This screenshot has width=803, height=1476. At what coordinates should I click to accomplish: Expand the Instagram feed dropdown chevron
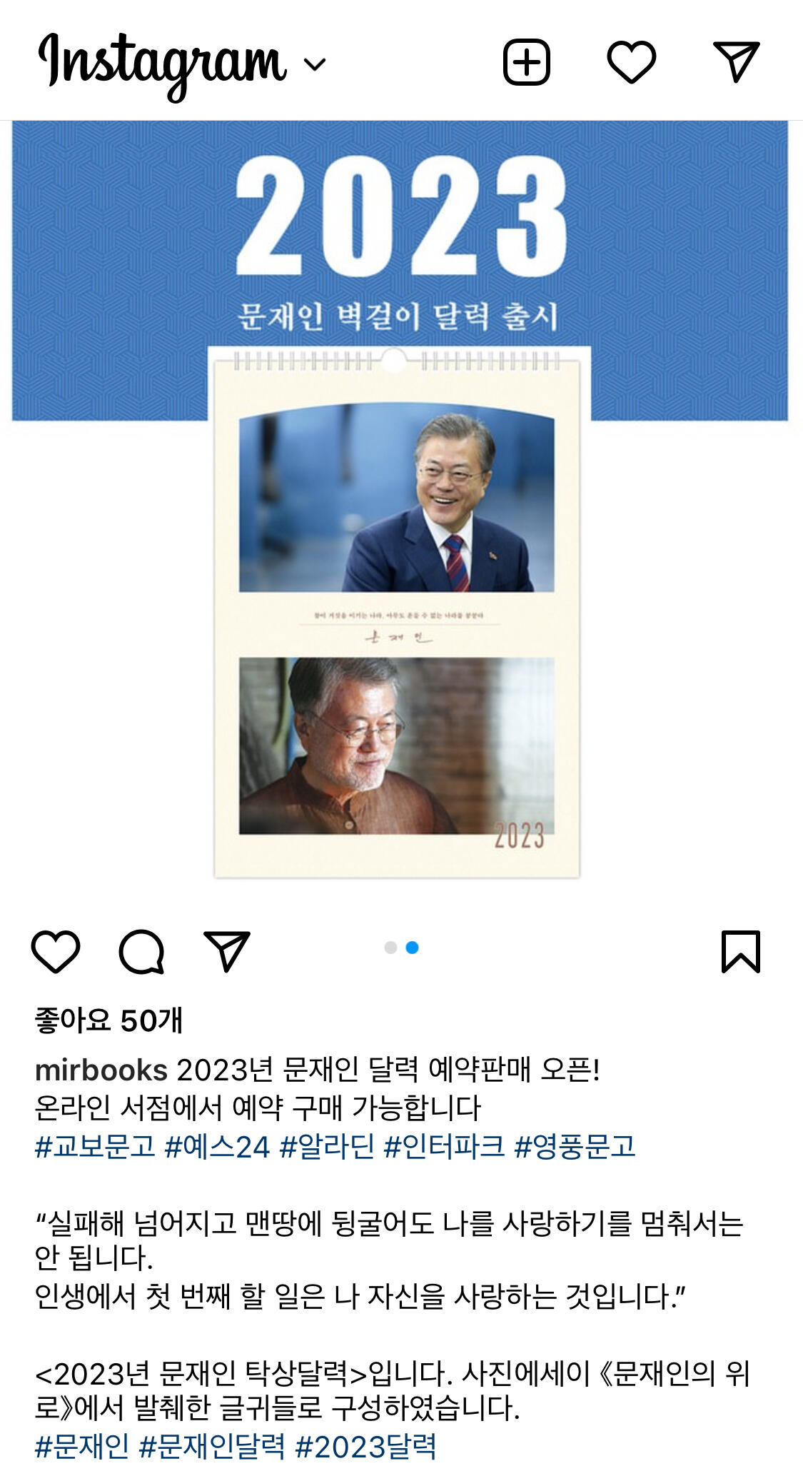[x=315, y=64]
